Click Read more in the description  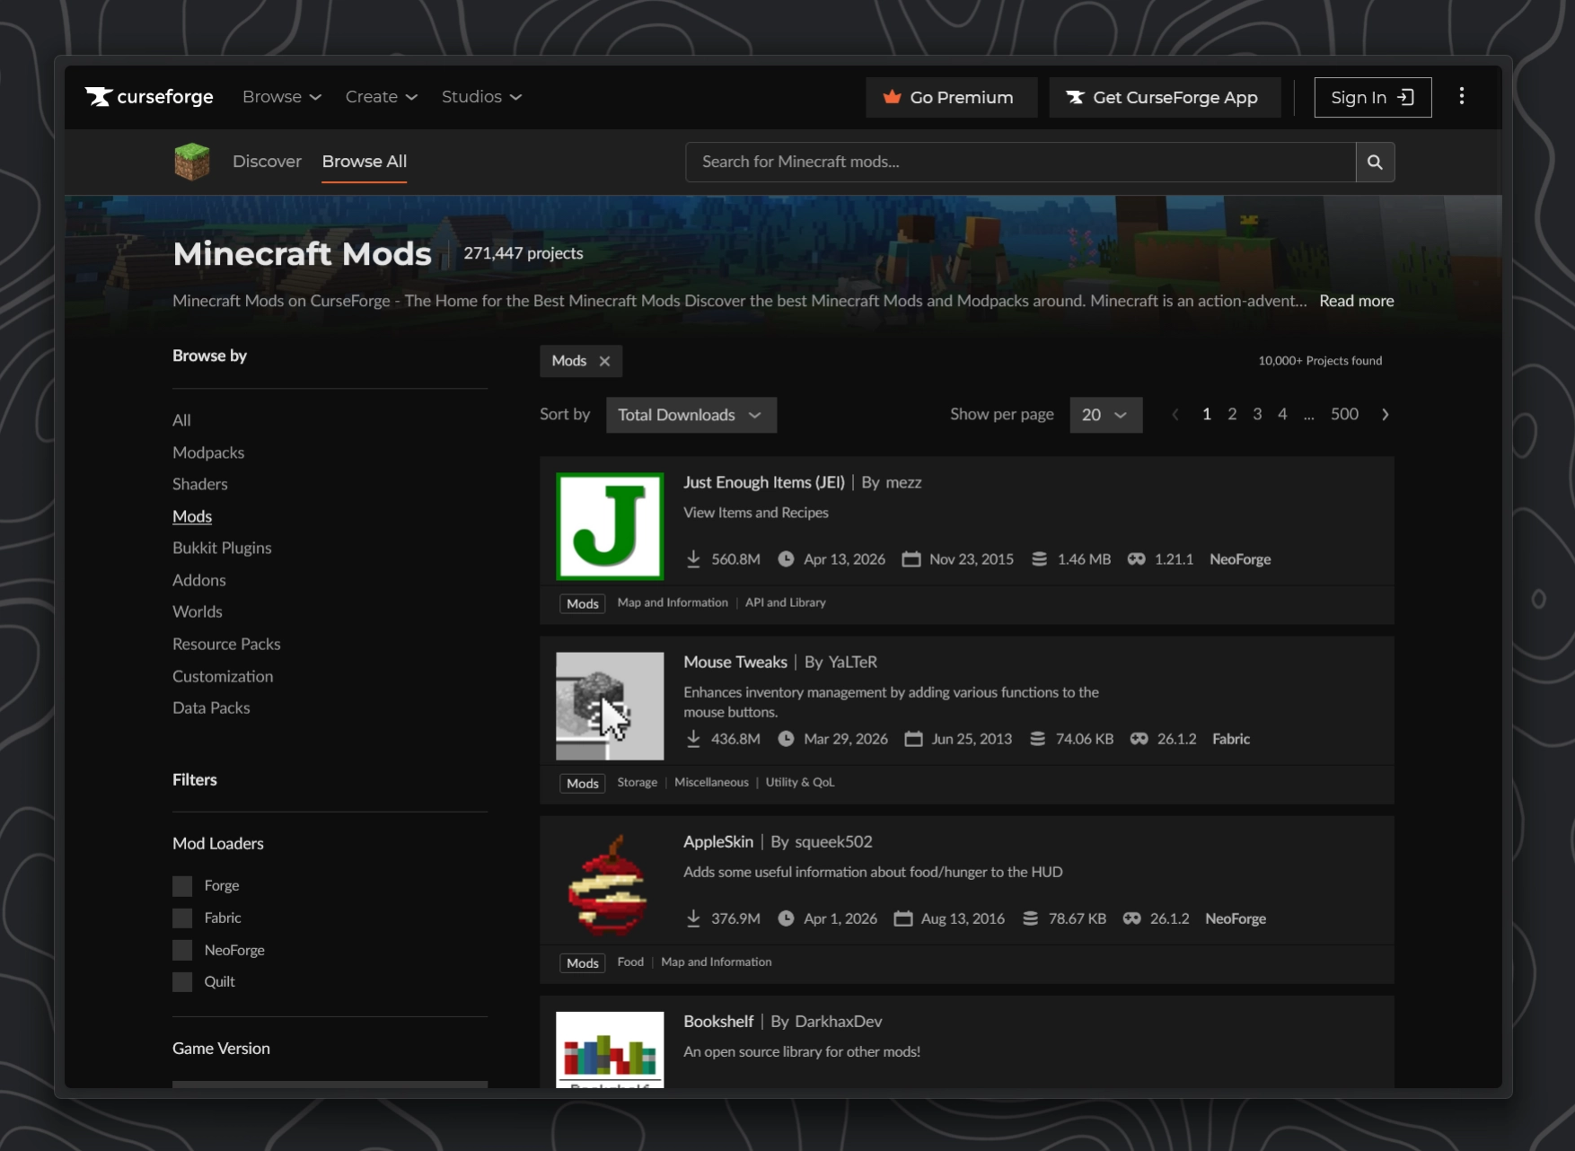click(x=1356, y=301)
